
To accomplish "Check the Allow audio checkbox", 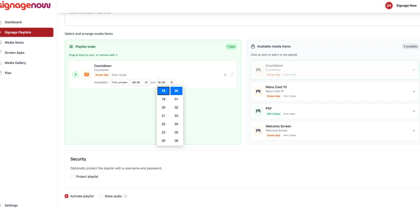I will point(101,196).
